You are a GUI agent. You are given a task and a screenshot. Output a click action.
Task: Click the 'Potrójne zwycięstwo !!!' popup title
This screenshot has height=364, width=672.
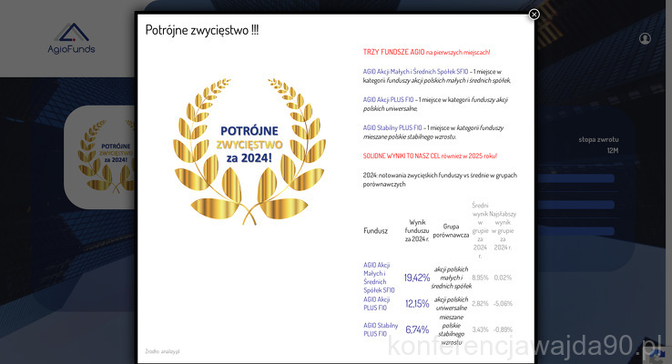201,30
